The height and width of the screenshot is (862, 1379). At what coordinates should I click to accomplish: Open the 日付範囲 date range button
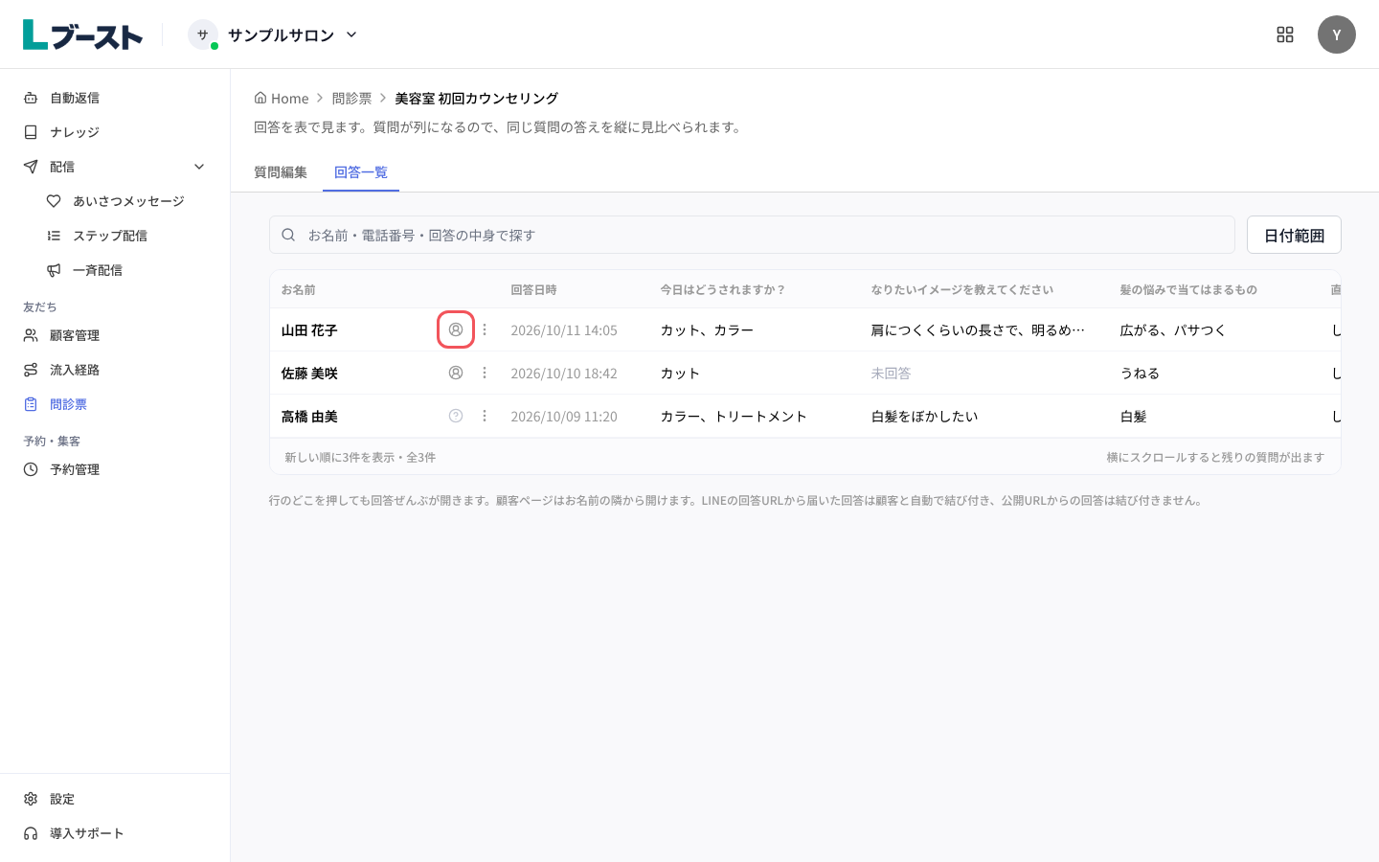(x=1294, y=235)
